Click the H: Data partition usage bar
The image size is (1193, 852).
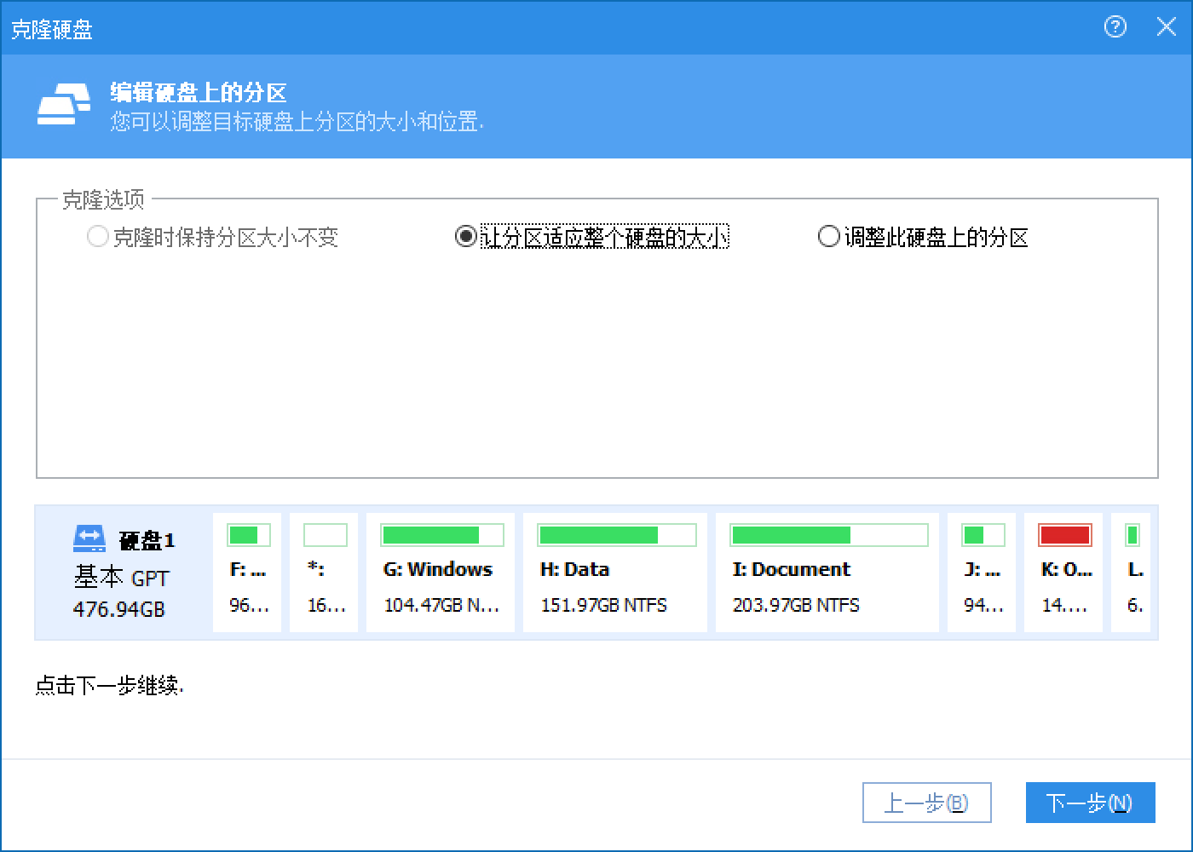tap(616, 535)
